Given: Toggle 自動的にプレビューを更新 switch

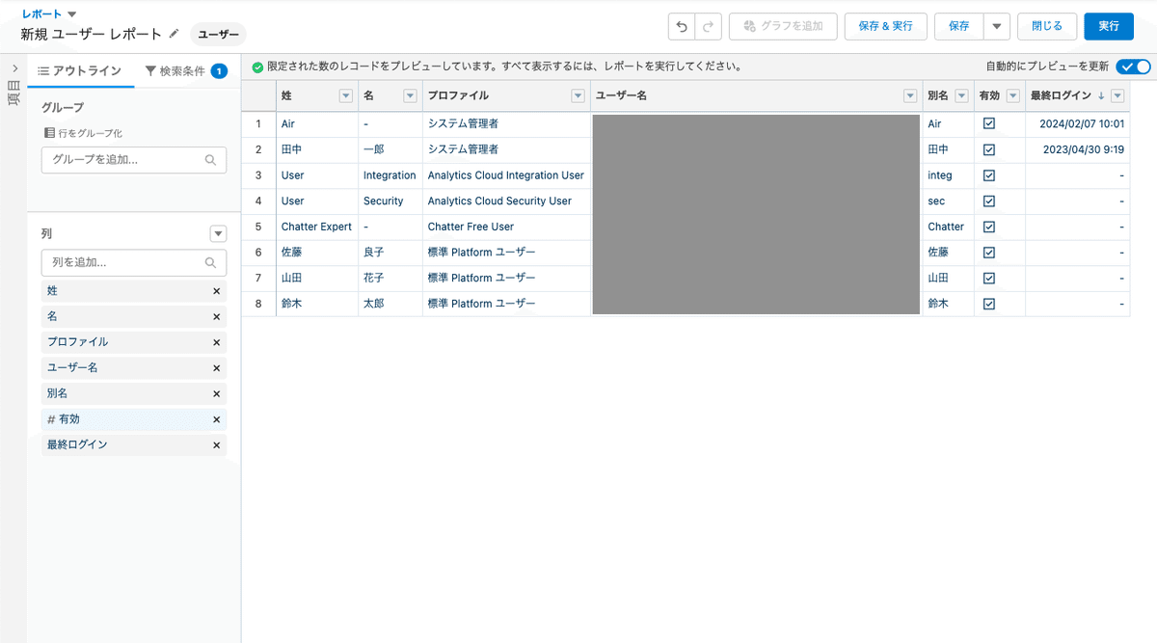Looking at the screenshot, I should pos(1133,67).
